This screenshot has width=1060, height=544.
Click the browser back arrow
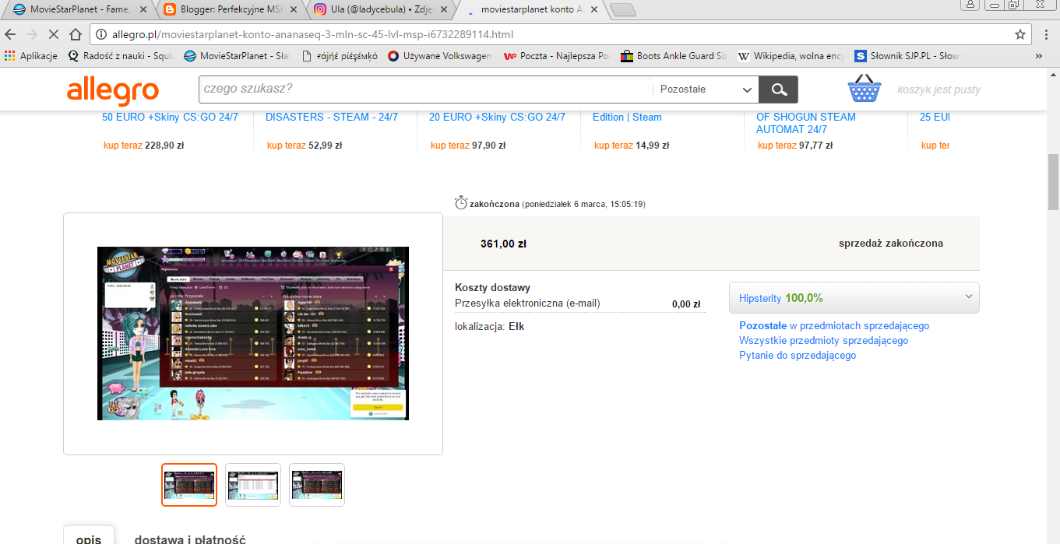pyautogui.click(x=10, y=35)
